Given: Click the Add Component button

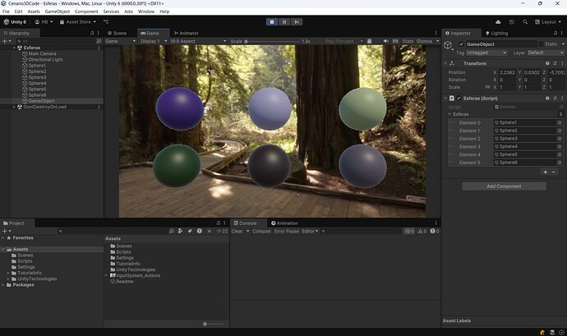Looking at the screenshot, I should (504, 186).
